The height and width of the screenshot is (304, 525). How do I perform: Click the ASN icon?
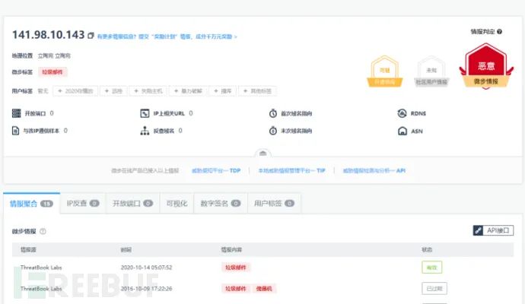(402, 131)
